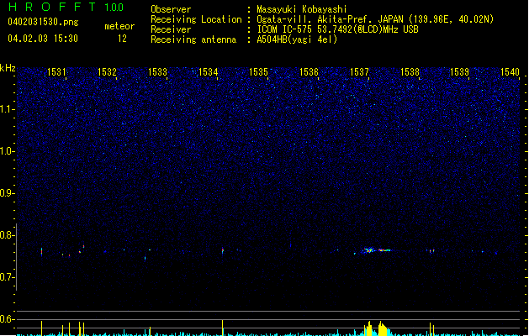Click the bright meteor echo near 1537
The image size is (529, 336).
point(375,250)
